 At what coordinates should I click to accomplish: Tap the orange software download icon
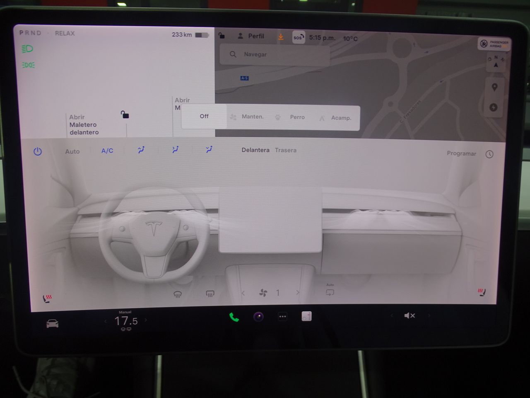(281, 37)
